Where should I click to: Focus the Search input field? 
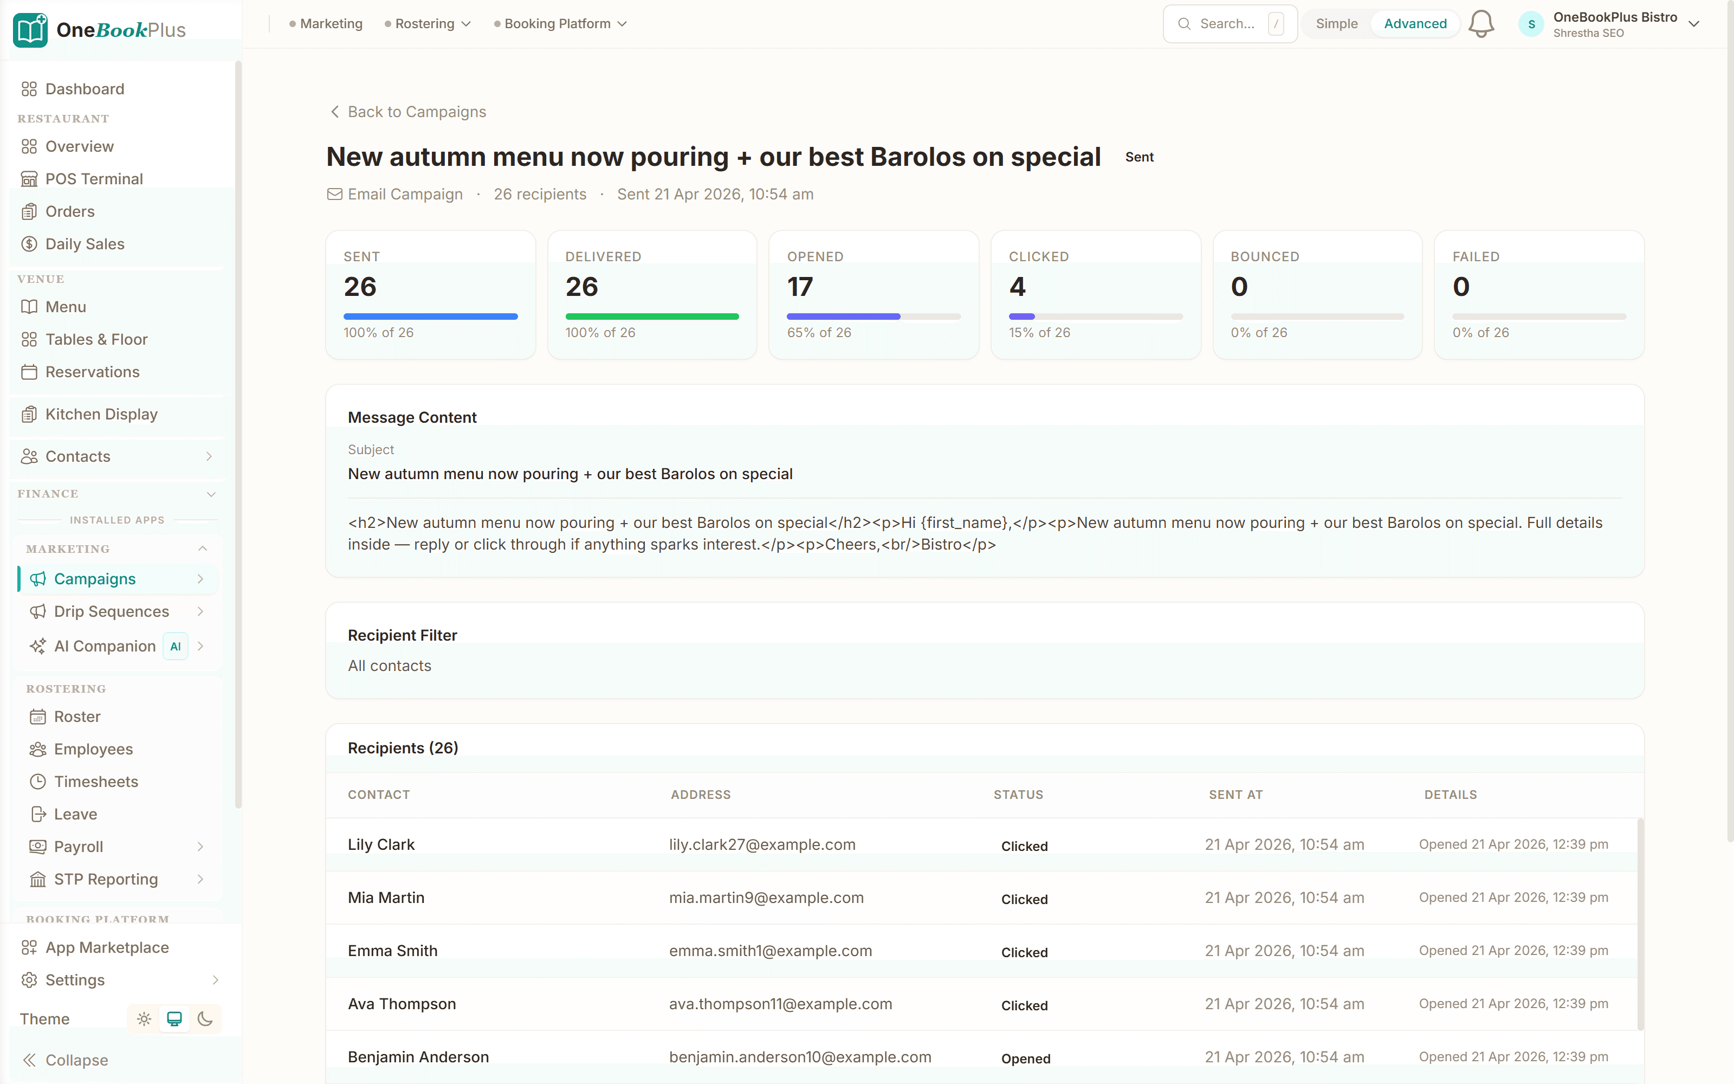[1227, 24]
